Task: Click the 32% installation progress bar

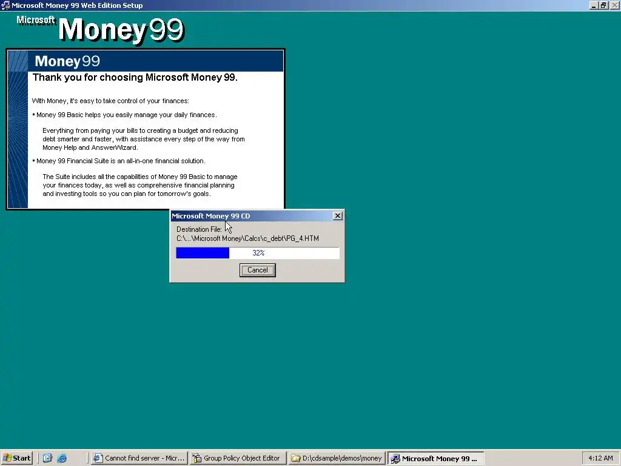Action: (x=258, y=253)
